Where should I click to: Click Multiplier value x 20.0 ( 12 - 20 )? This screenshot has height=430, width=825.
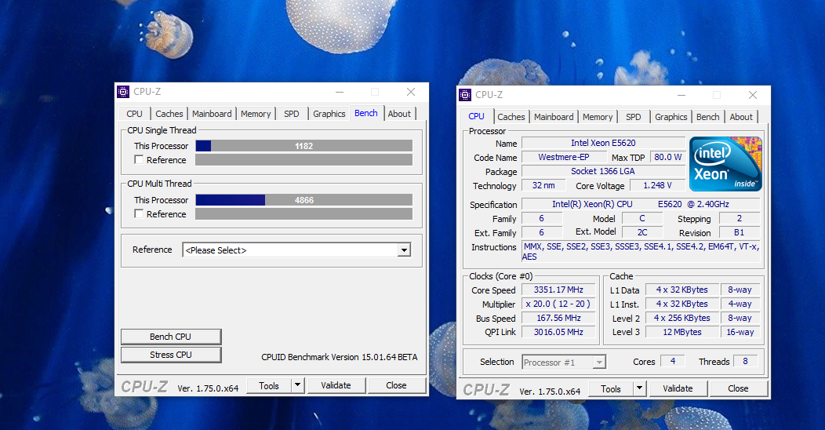pos(558,304)
